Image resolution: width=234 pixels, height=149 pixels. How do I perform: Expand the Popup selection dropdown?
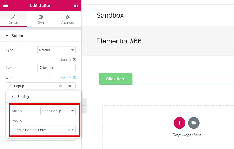click(x=73, y=130)
